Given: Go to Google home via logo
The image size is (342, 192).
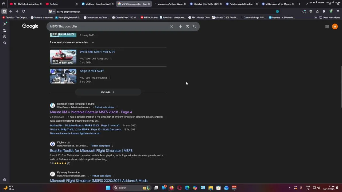Looking at the screenshot, I should point(30,26).
